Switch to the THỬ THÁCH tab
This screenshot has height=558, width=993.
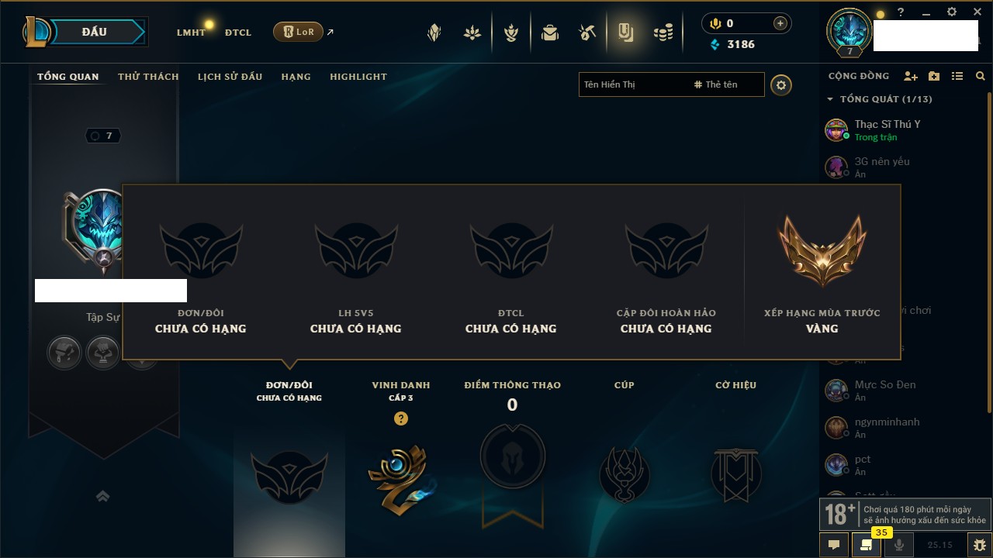pos(148,77)
